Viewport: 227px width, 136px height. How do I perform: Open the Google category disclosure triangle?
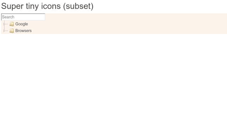pyautogui.click(x=4, y=24)
